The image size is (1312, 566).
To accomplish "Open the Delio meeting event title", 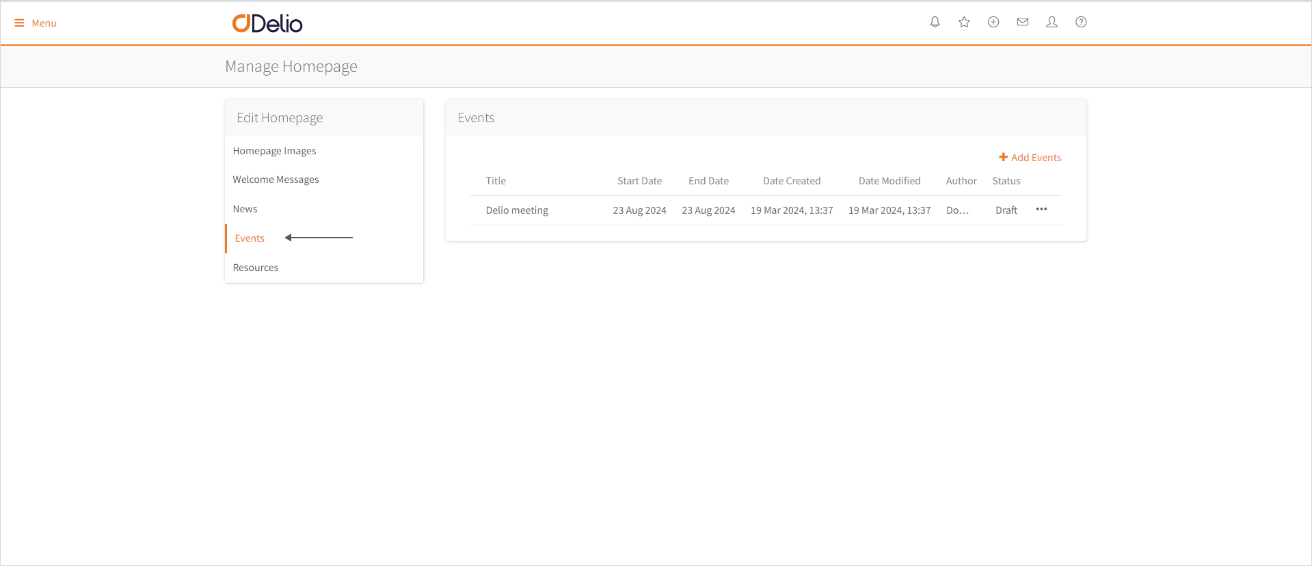I will (x=517, y=210).
